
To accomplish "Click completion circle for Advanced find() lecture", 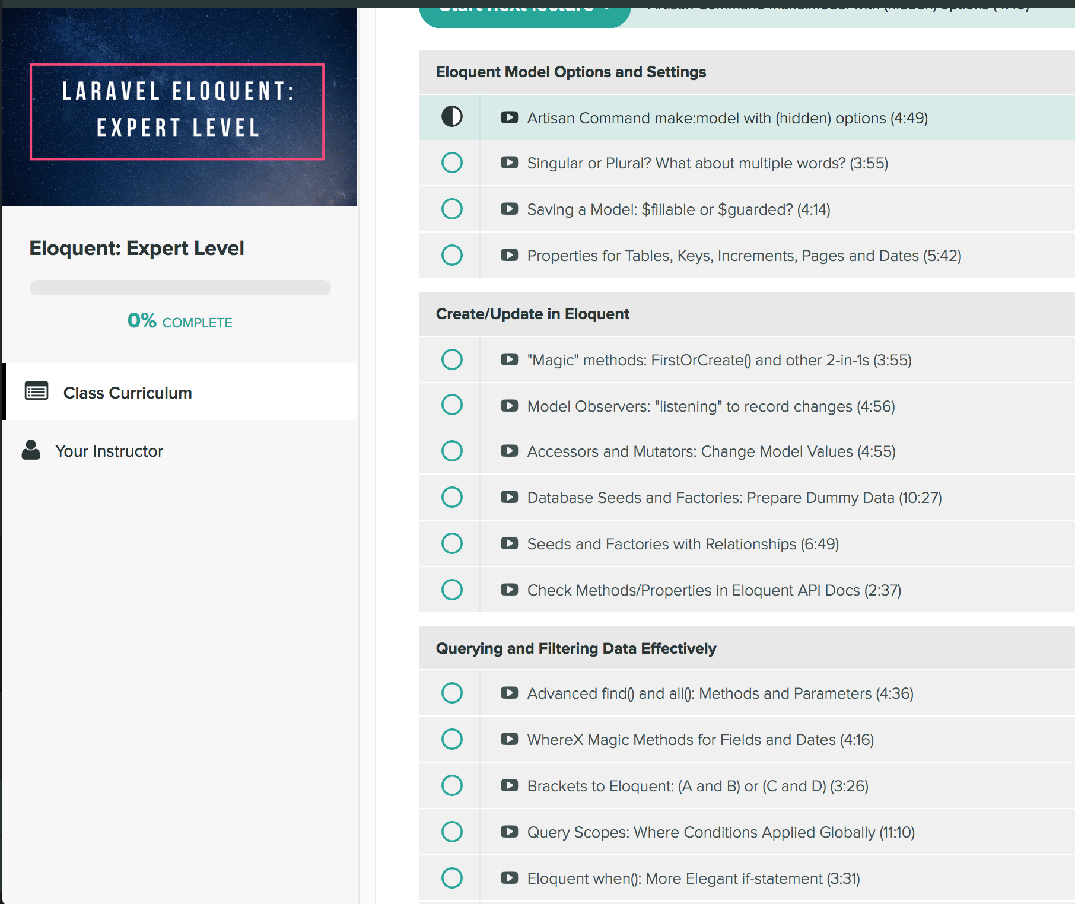I will 452,693.
